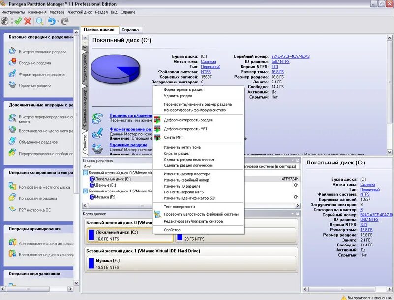The height and width of the screenshot is (300, 394).
Task: Select Данные (E:) in partition list
Action: point(106,185)
